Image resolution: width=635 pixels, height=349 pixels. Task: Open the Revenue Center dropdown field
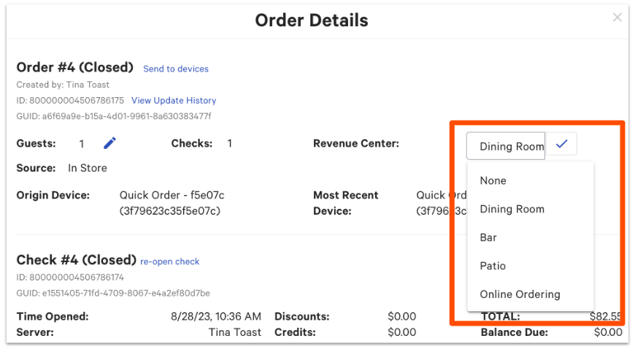pyautogui.click(x=506, y=146)
